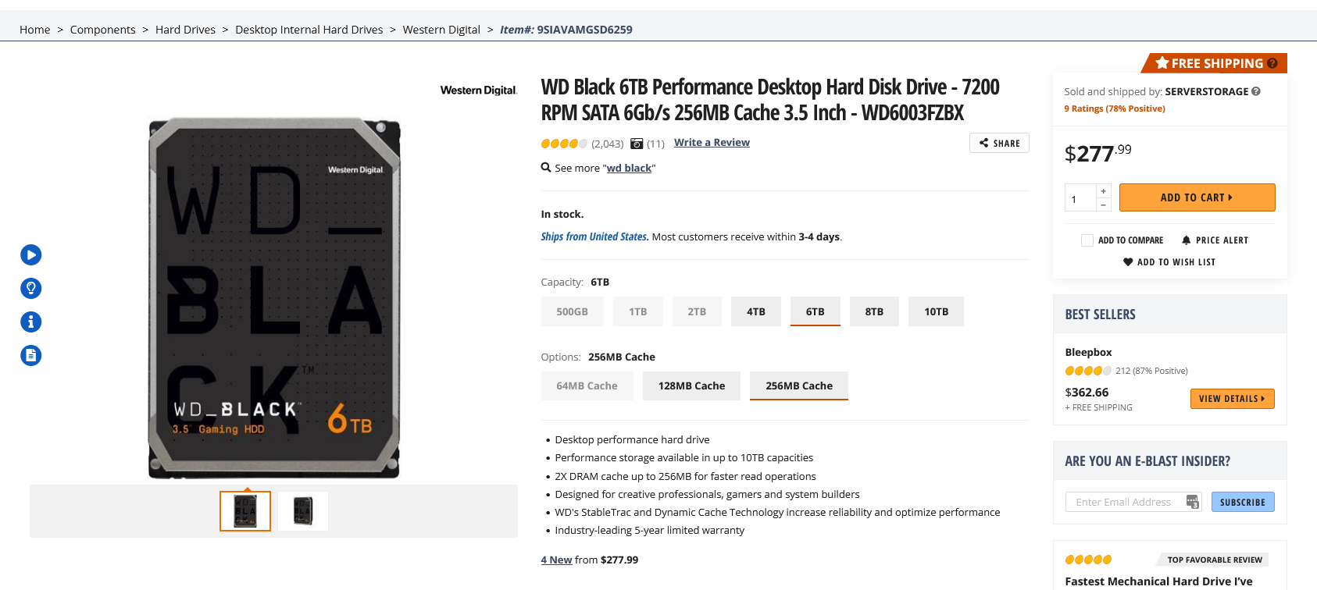Viewport: 1317px width, 590px height.
Task: Select the 128MB Cache option
Action: tap(691, 386)
